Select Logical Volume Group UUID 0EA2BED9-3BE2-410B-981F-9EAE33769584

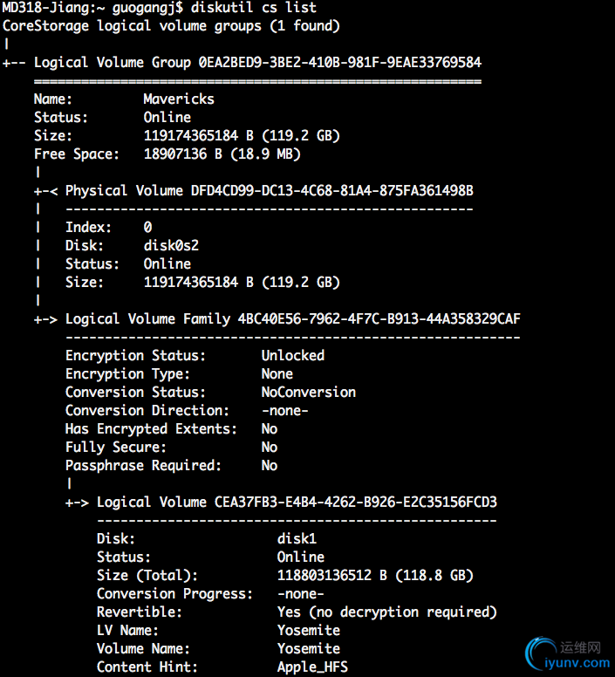pyautogui.click(x=339, y=63)
